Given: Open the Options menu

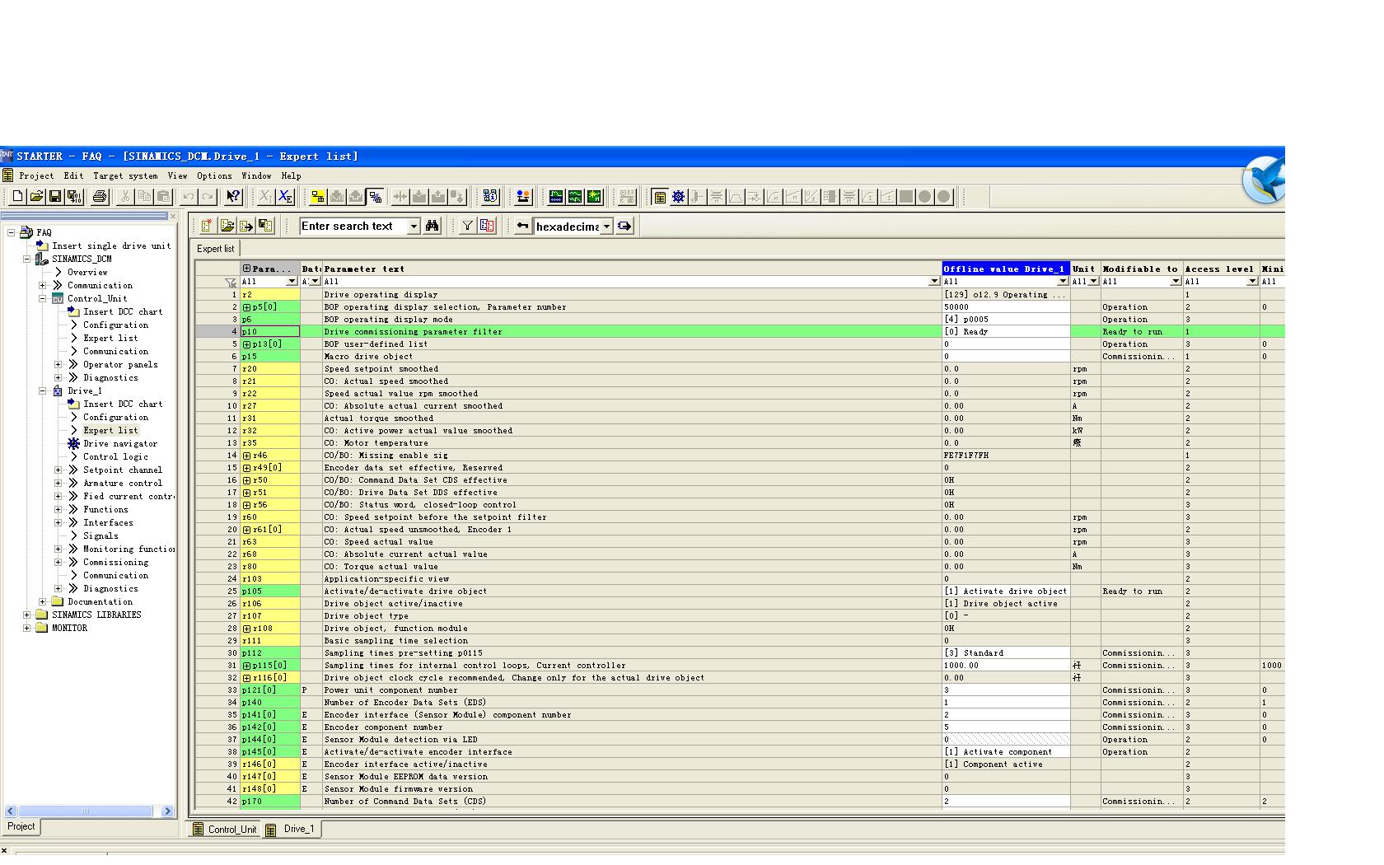Looking at the screenshot, I should [x=214, y=175].
